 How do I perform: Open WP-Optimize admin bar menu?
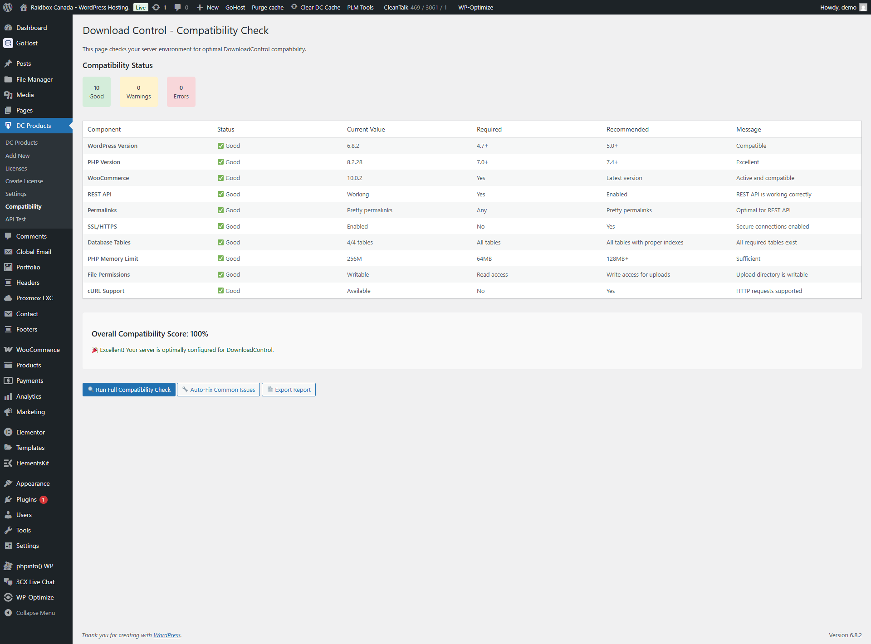click(x=475, y=7)
